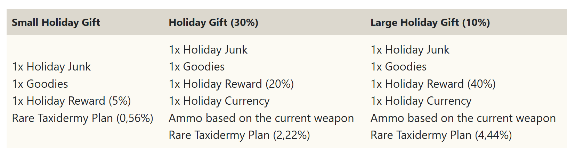This screenshot has height=151, width=576.
Task: Click Large Gift column's ammo based line
Action: pos(463,118)
